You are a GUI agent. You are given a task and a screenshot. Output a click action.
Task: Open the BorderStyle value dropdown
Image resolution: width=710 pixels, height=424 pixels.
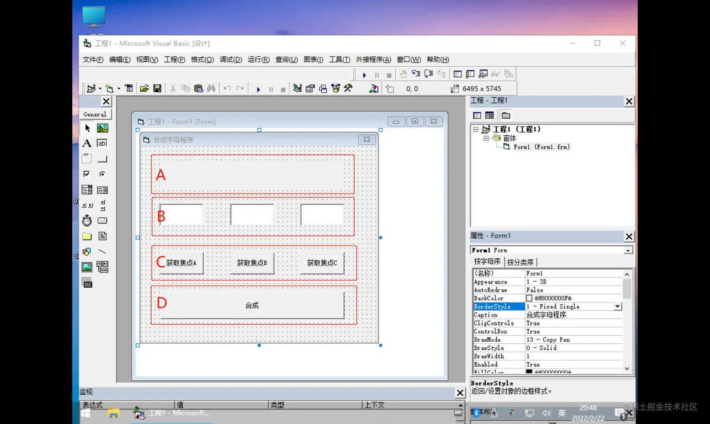point(618,307)
